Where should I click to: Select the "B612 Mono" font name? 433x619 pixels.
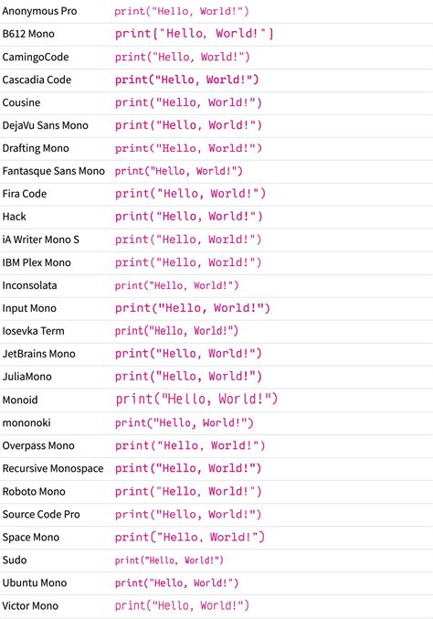coord(28,34)
